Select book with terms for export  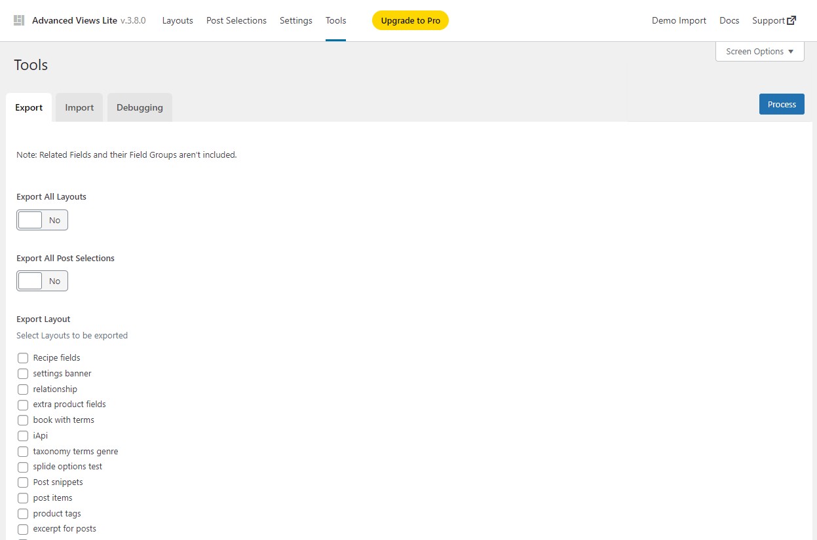(23, 420)
